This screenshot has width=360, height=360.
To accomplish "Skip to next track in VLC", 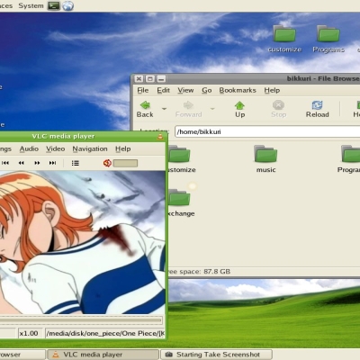I will pos(52,163).
